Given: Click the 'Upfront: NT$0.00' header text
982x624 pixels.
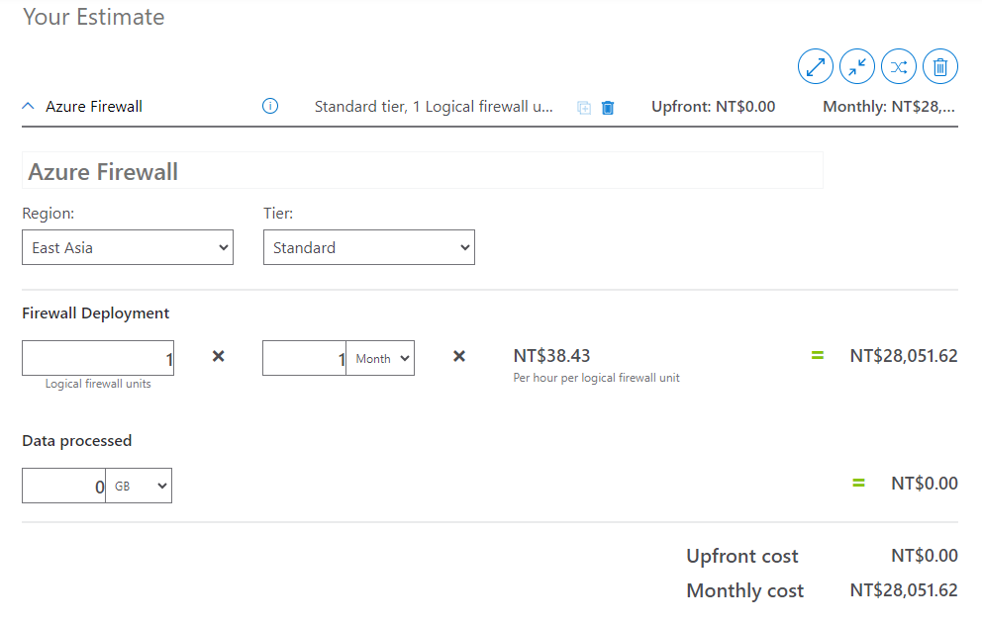Looking at the screenshot, I should pyautogui.click(x=714, y=107).
